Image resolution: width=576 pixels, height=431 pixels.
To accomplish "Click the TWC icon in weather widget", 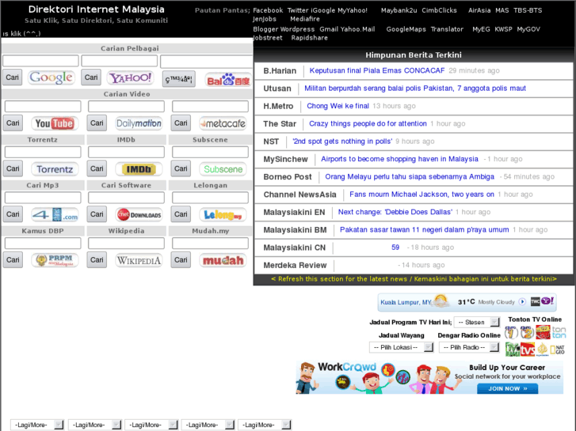I will click(536, 301).
